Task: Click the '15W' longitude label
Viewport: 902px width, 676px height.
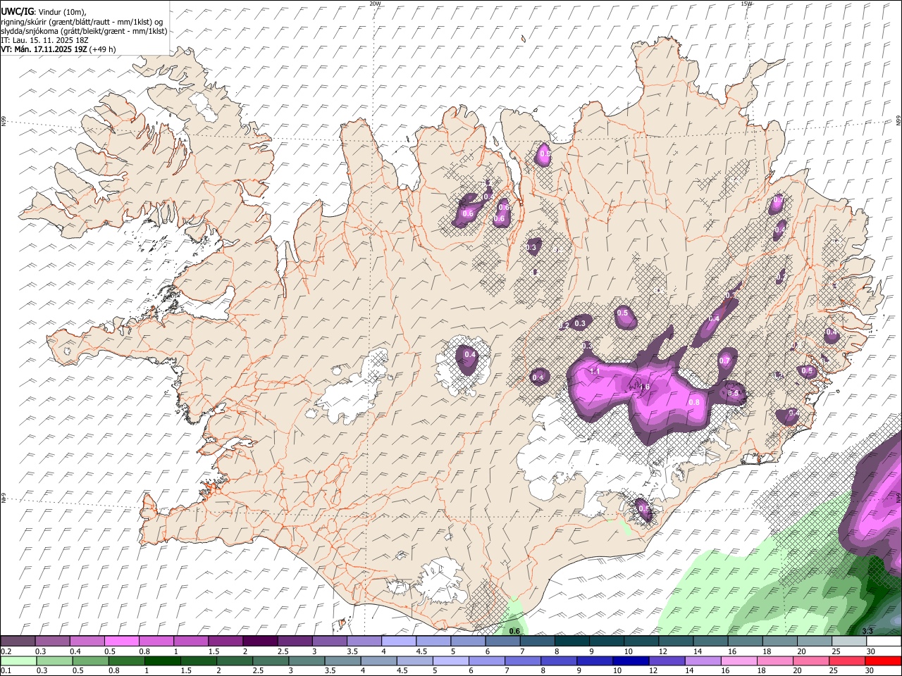Action: (x=746, y=4)
